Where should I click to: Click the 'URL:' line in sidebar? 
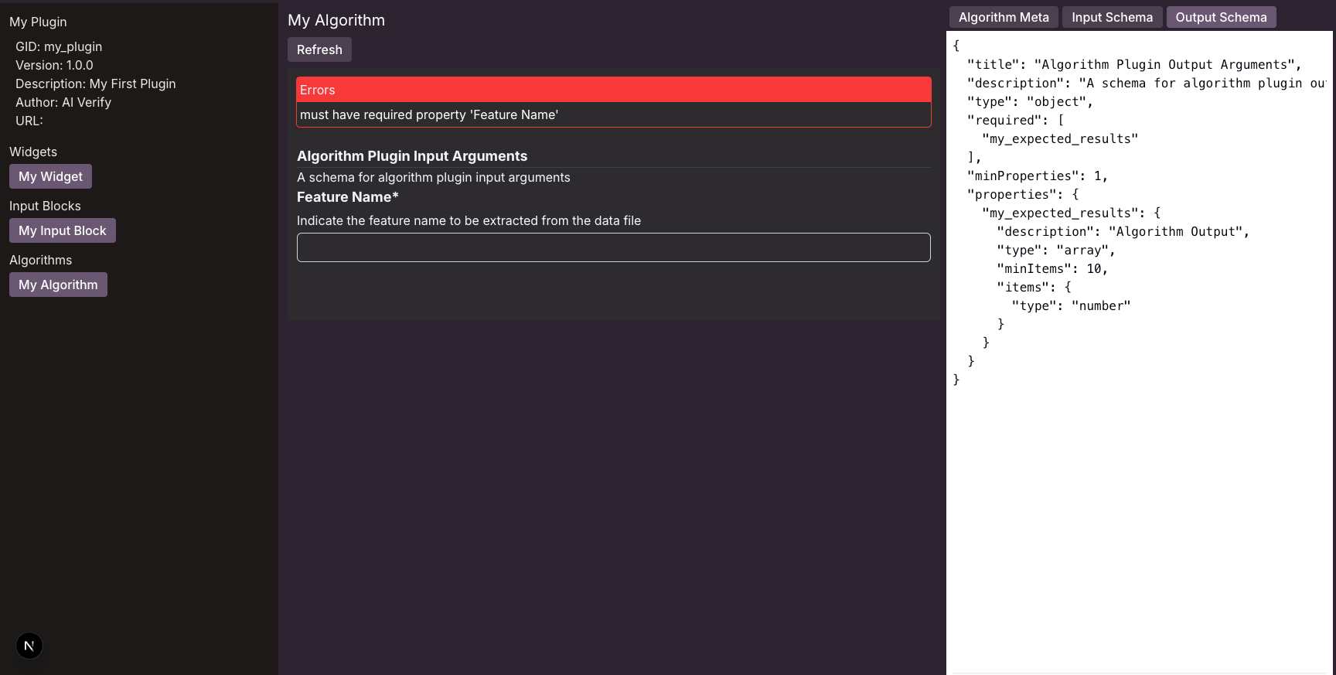[29, 121]
